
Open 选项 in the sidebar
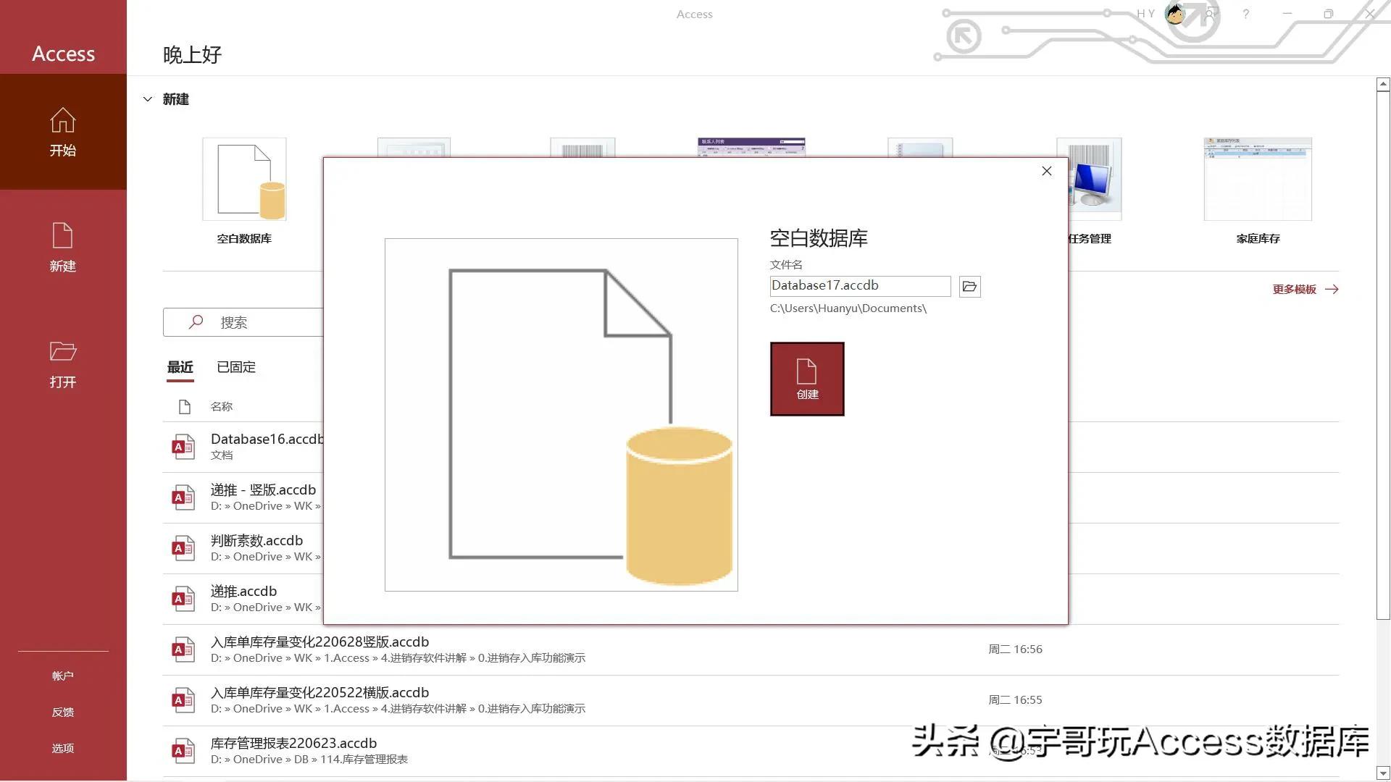point(63,748)
